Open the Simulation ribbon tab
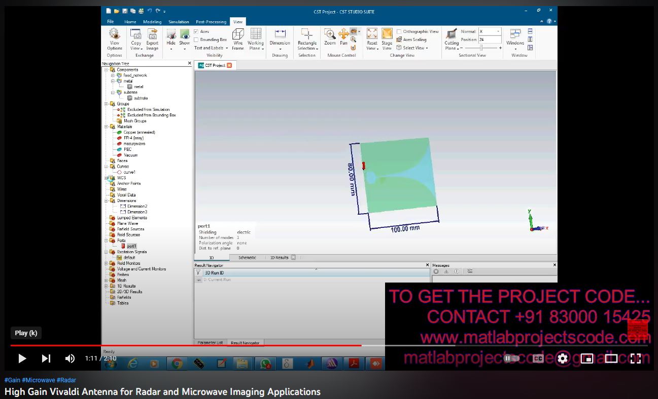This screenshot has width=658, height=399. [179, 22]
